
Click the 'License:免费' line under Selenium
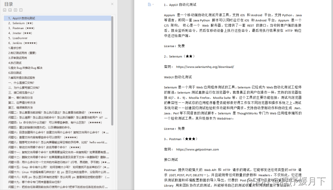(174, 129)
